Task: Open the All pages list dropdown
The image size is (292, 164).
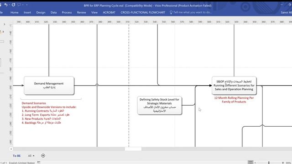Action: [x=31, y=156]
